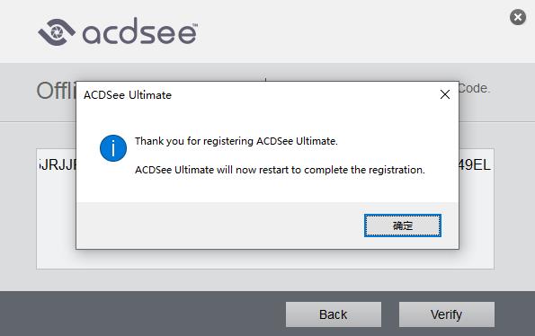Select the Verify button
Screen dimensions: 535x336
coord(446,314)
